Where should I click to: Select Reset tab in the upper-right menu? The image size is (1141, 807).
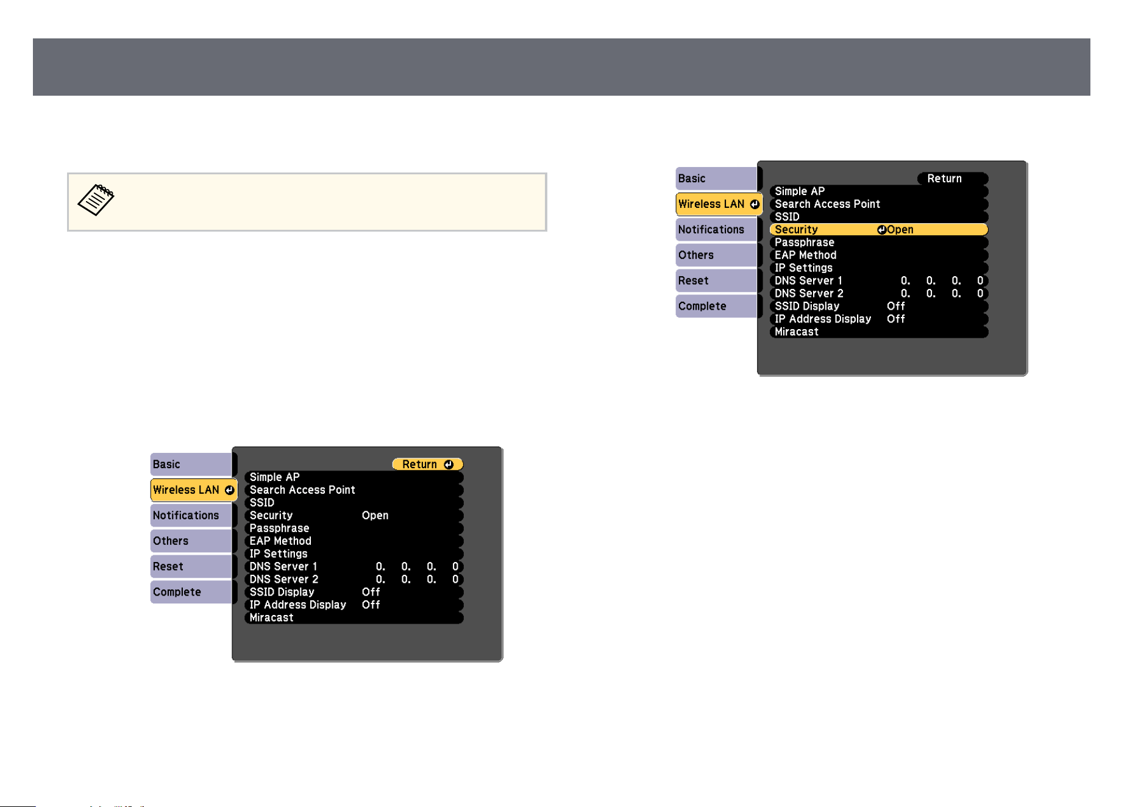(717, 281)
